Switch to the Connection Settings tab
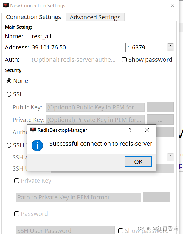The image size is (183, 234). tap(34, 17)
